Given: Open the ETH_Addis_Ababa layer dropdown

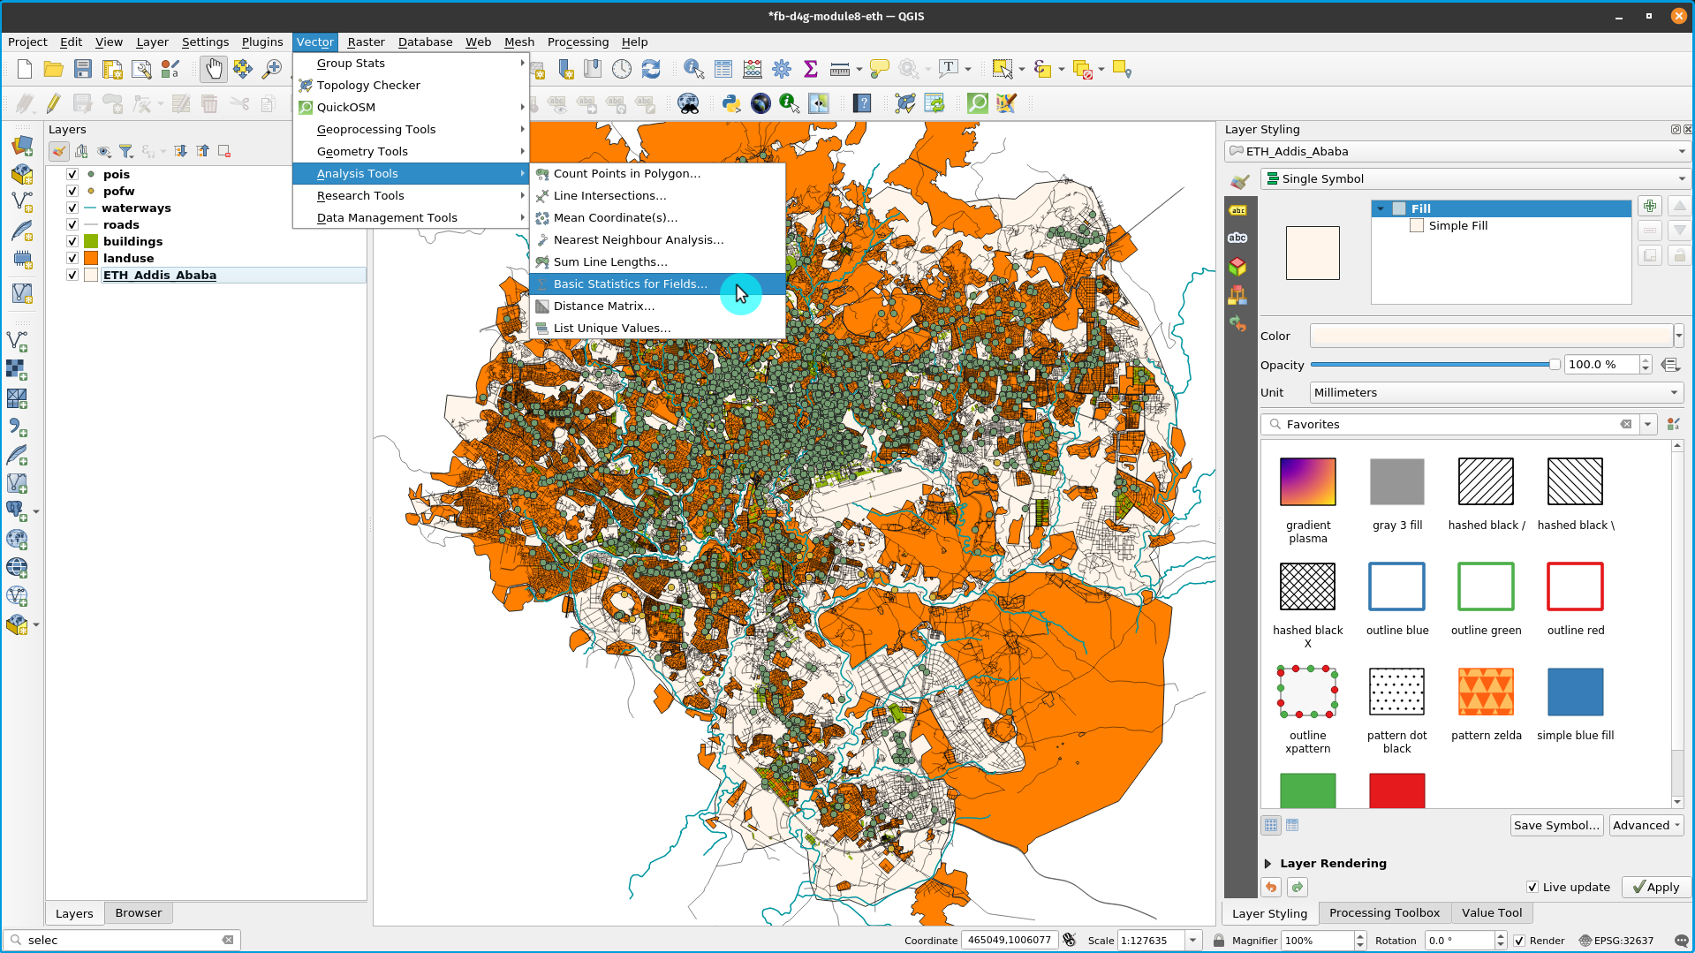Looking at the screenshot, I should click(x=1456, y=152).
